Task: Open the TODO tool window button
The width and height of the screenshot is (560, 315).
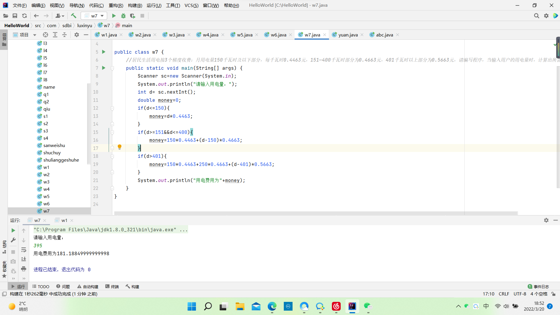Action: point(41,287)
